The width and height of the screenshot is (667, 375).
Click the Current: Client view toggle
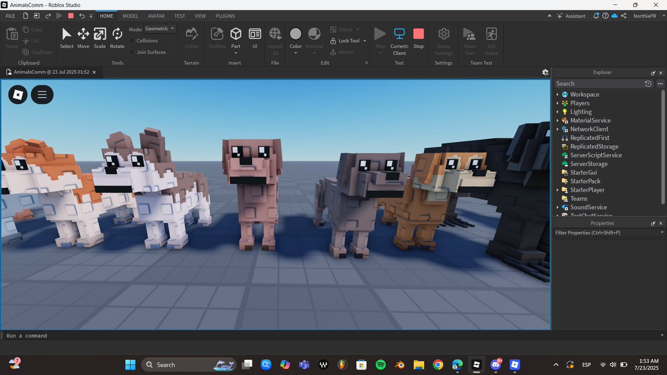click(x=399, y=41)
